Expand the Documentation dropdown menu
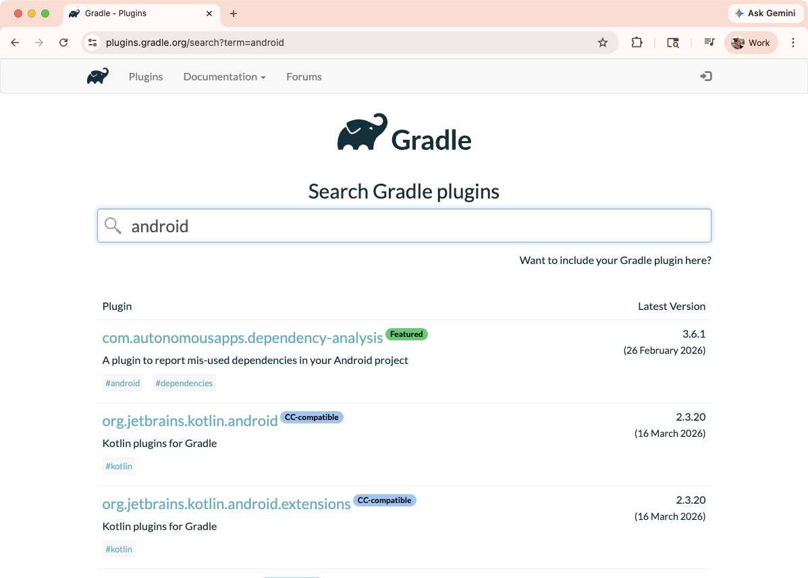The height and width of the screenshot is (578, 808). point(224,77)
